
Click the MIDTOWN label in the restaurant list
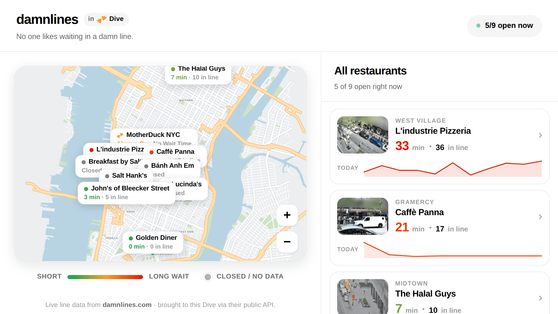411,283
